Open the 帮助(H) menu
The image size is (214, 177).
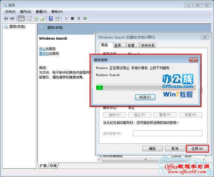57,12
